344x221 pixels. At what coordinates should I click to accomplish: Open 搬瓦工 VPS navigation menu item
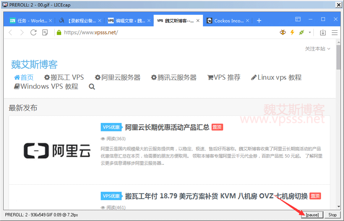64,77
